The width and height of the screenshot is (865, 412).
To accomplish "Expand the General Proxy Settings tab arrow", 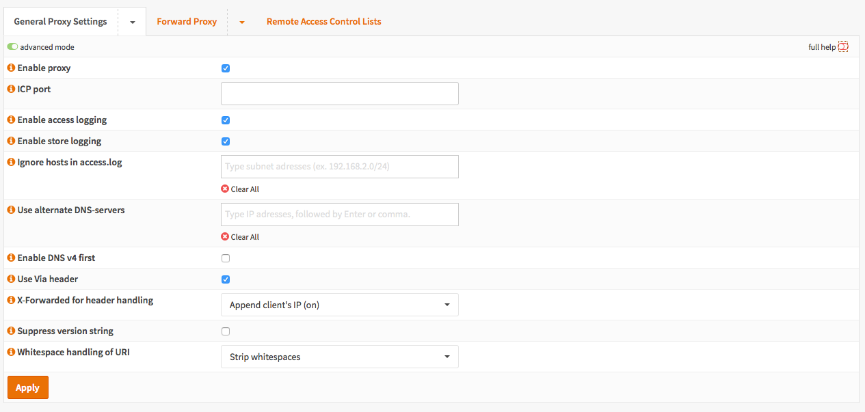I will click(x=132, y=22).
